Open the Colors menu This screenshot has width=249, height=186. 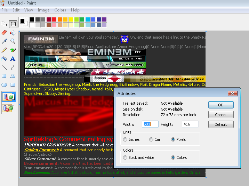pos(60,10)
